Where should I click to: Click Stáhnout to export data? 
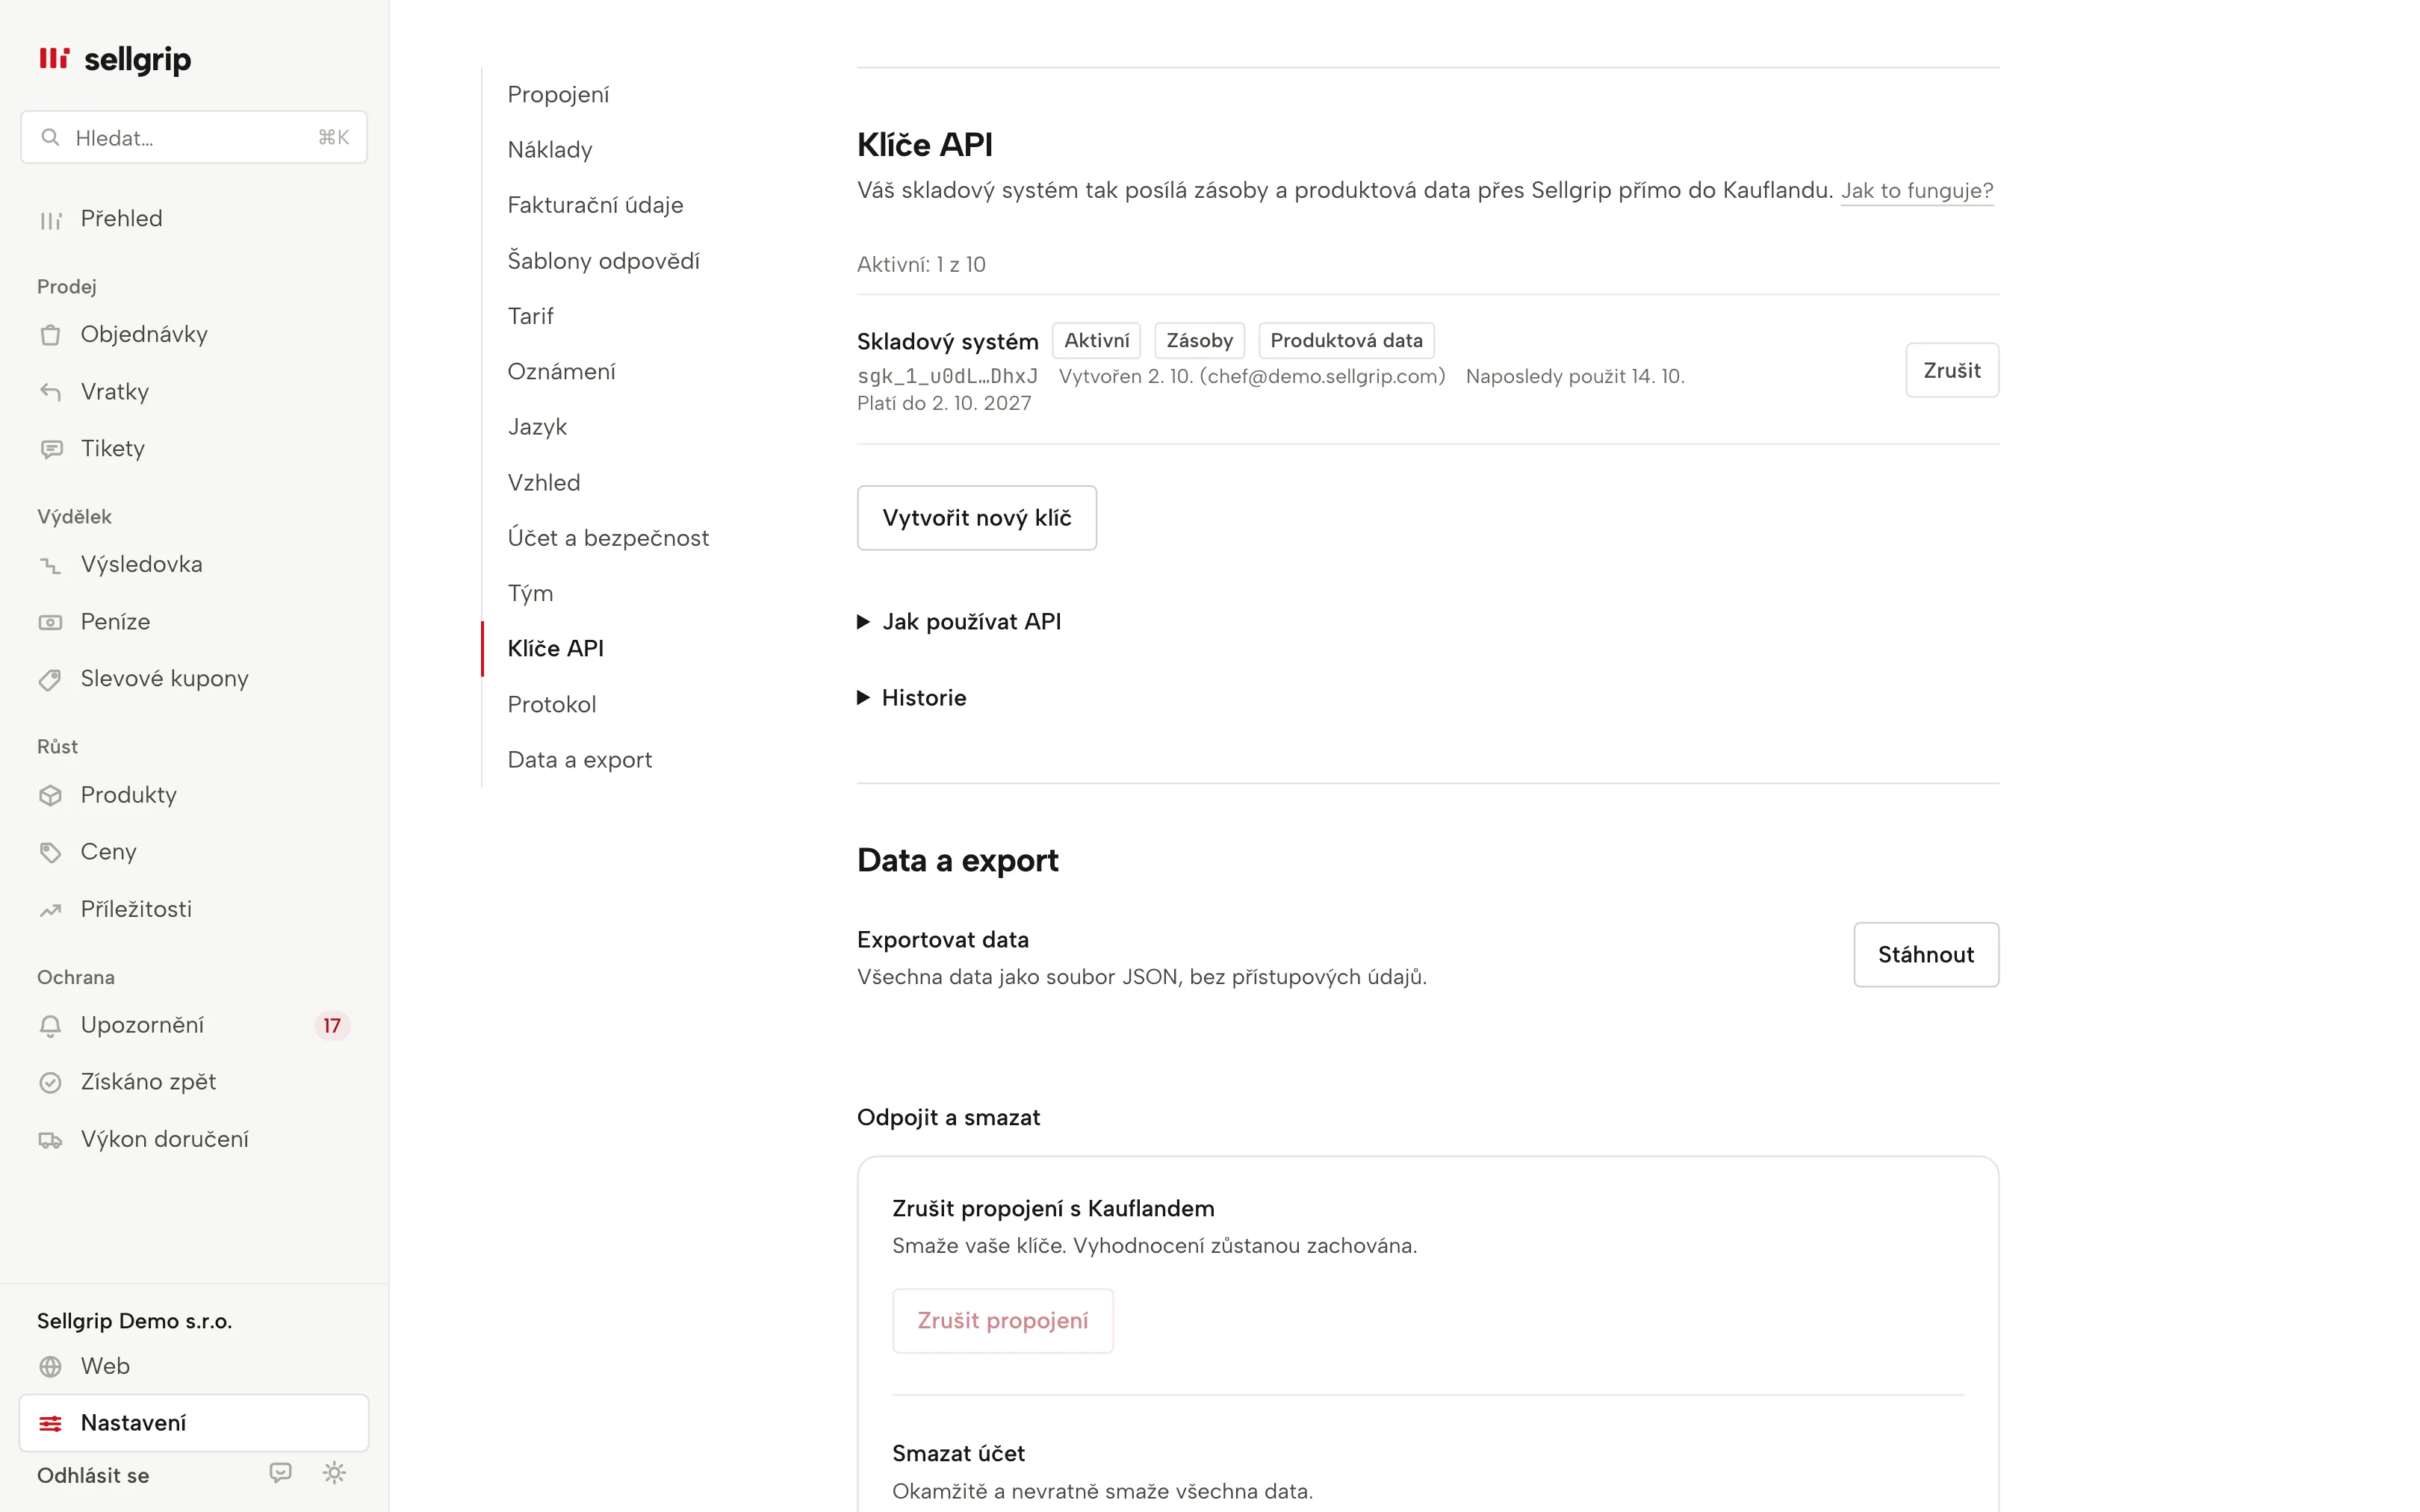click(x=1926, y=955)
